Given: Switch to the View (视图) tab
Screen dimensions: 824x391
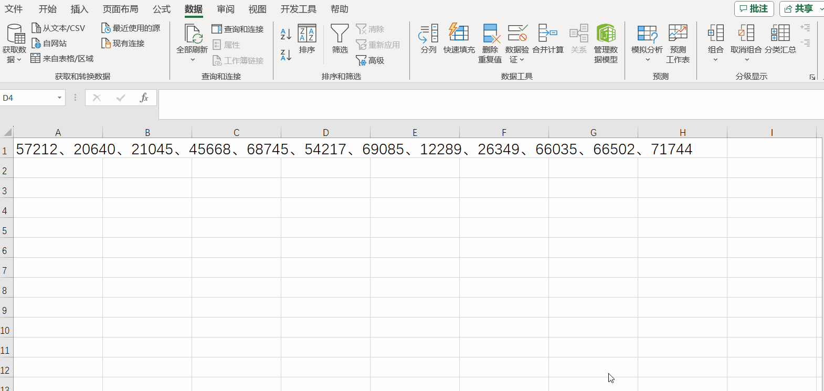Looking at the screenshot, I should (257, 9).
